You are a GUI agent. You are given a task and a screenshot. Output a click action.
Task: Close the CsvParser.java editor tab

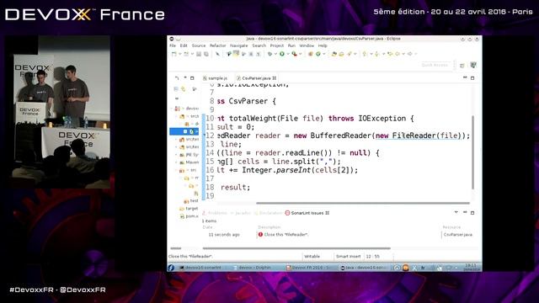(x=275, y=78)
